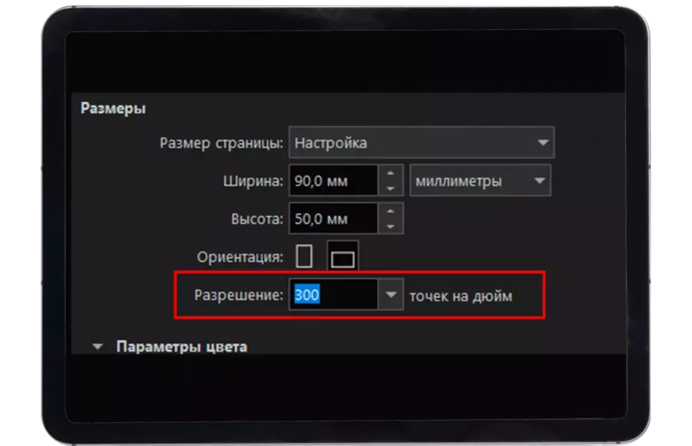692x446 pixels.
Task: Open the resolution presets dropdown arrow
Action: [391, 295]
